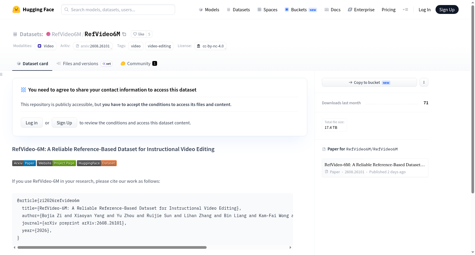This screenshot has width=475, height=255.
Task: Click Log in inside the access notice
Action: pyautogui.click(x=32, y=123)
